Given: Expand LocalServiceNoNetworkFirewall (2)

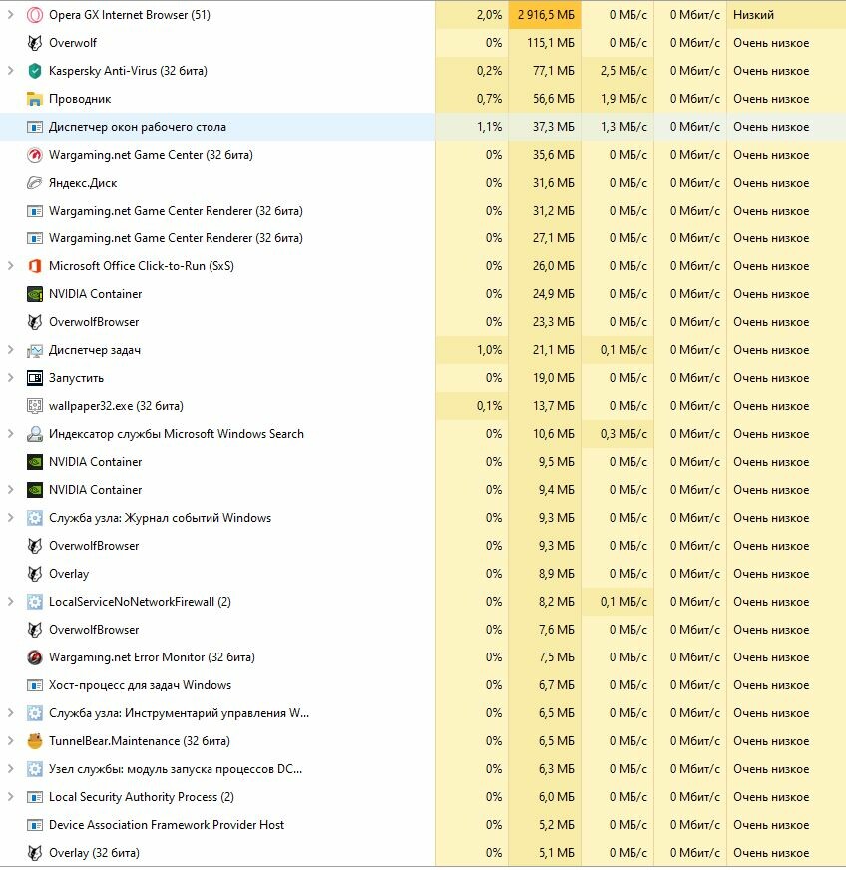Looking at the screenshot, I should click(10, 602).
